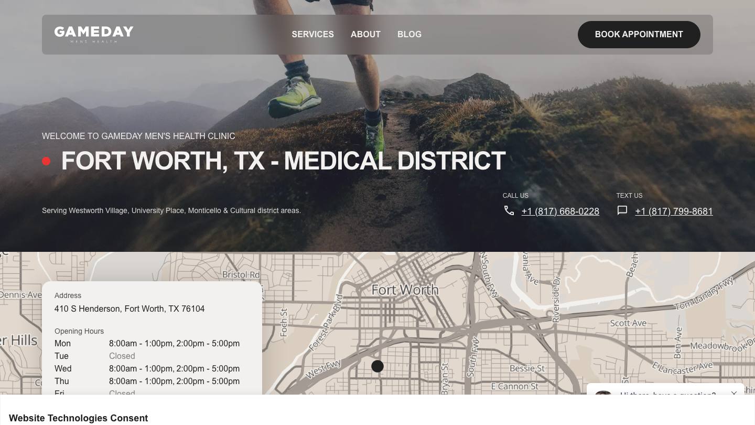Click the Scott Ave label on the map

click(628, 323)
